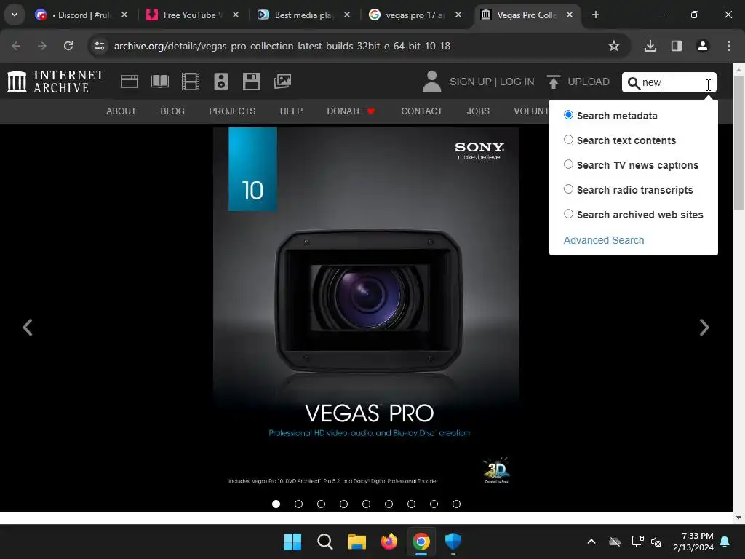Open the clock and date panel

(x=693, y=542)
